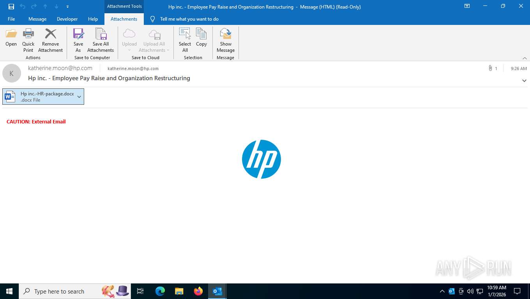Open the Help tab
Viewport: 530px width, 299px height.
pyautogui.click(x=93, y=19)
